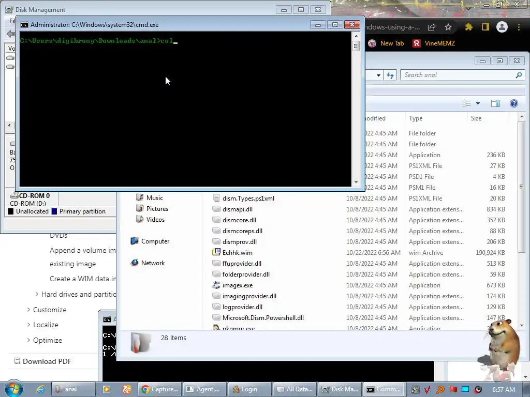This screenshot has width=530, height=397.
Task: Click Explorer file list vertical scrollbar
Action: point(521,186)
